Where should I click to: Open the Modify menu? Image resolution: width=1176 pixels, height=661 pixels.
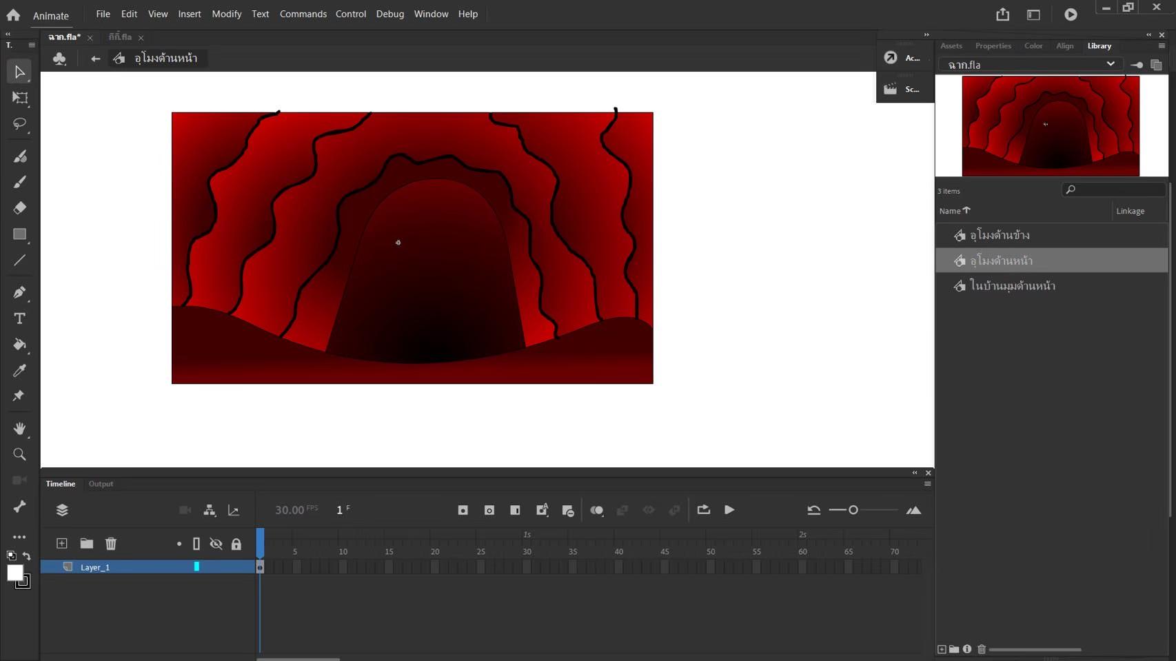click(x=226, y=14)
